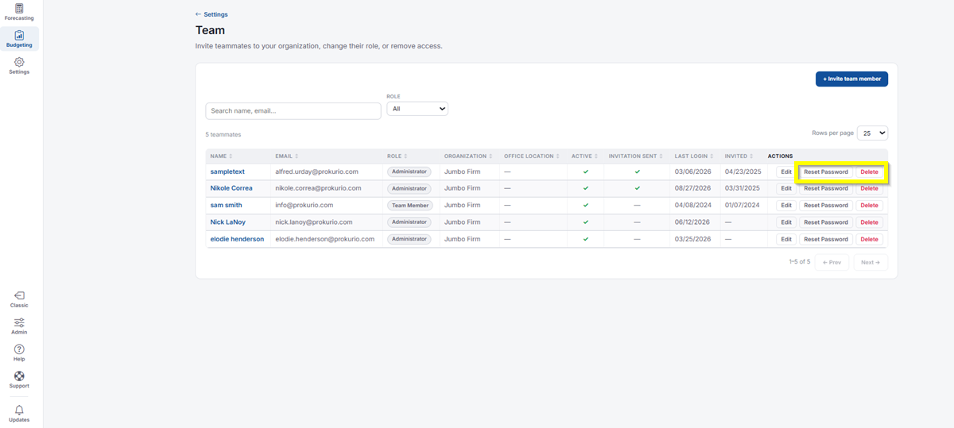This screenshot has height=428, width=954.
Task: Open the Updates bell icon
Action: (x=19, y=414)
